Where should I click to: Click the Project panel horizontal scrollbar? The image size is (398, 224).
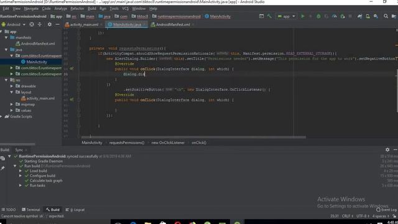(x=17, y=144)
